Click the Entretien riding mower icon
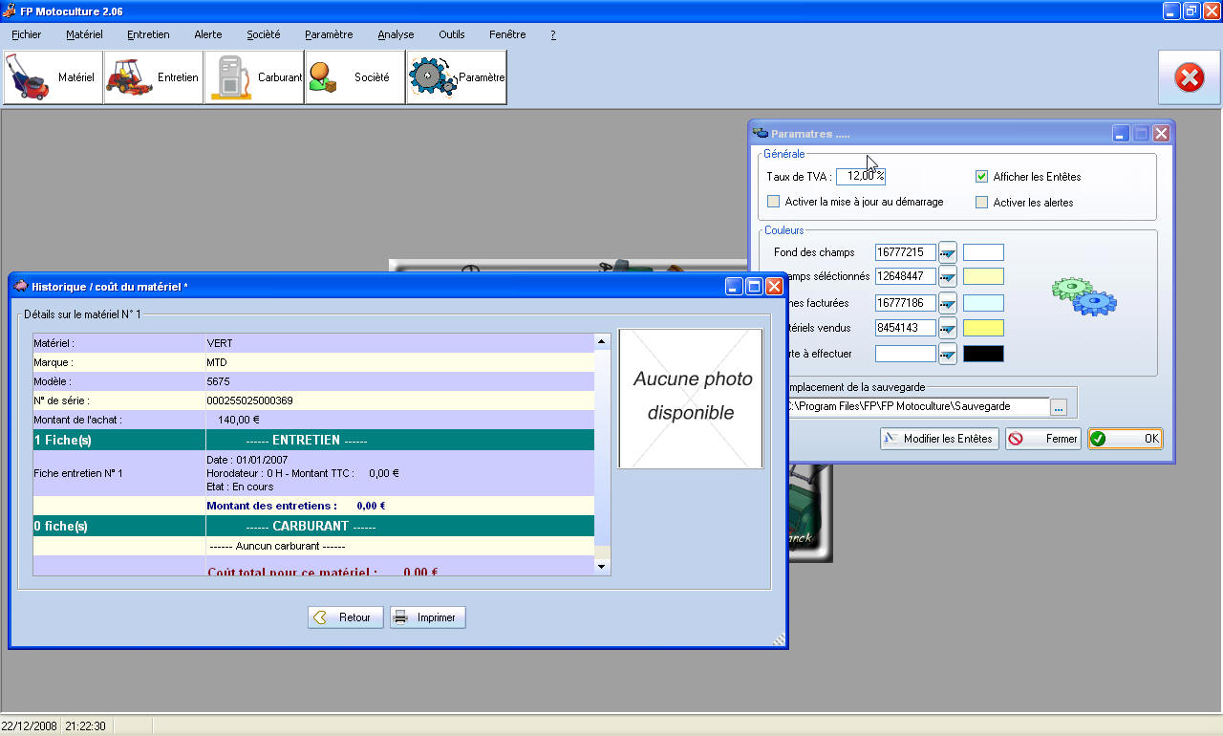 tap(153, 77)
